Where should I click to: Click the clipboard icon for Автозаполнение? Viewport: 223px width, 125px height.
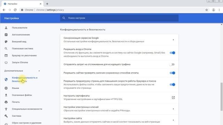point(6,35)
